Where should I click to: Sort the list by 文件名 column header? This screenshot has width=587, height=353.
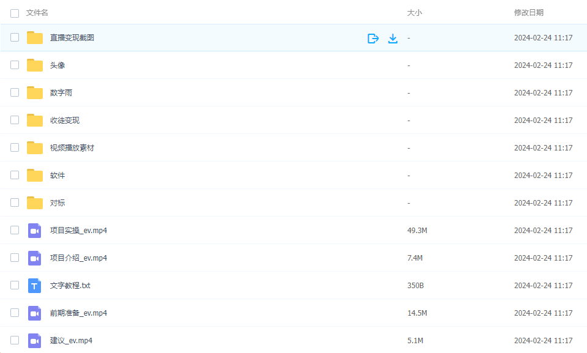click(x=37, y=13)
